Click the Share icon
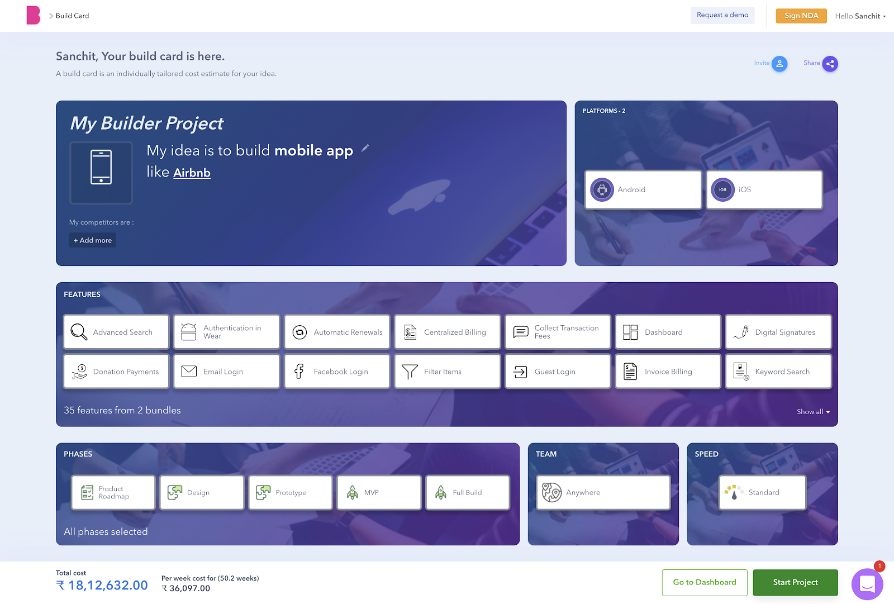 tap(830, 64)
